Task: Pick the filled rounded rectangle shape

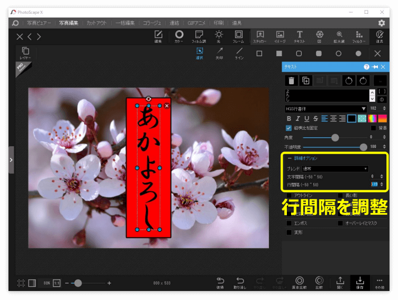Action: pyautogui.click(x=319, y=54)
